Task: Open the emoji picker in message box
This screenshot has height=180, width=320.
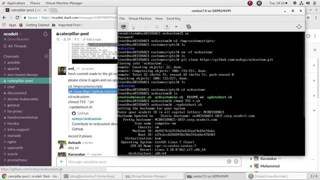Action: tap(236, 161)
